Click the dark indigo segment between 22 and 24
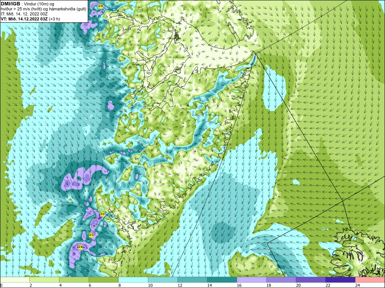 (x=341, y=280)
